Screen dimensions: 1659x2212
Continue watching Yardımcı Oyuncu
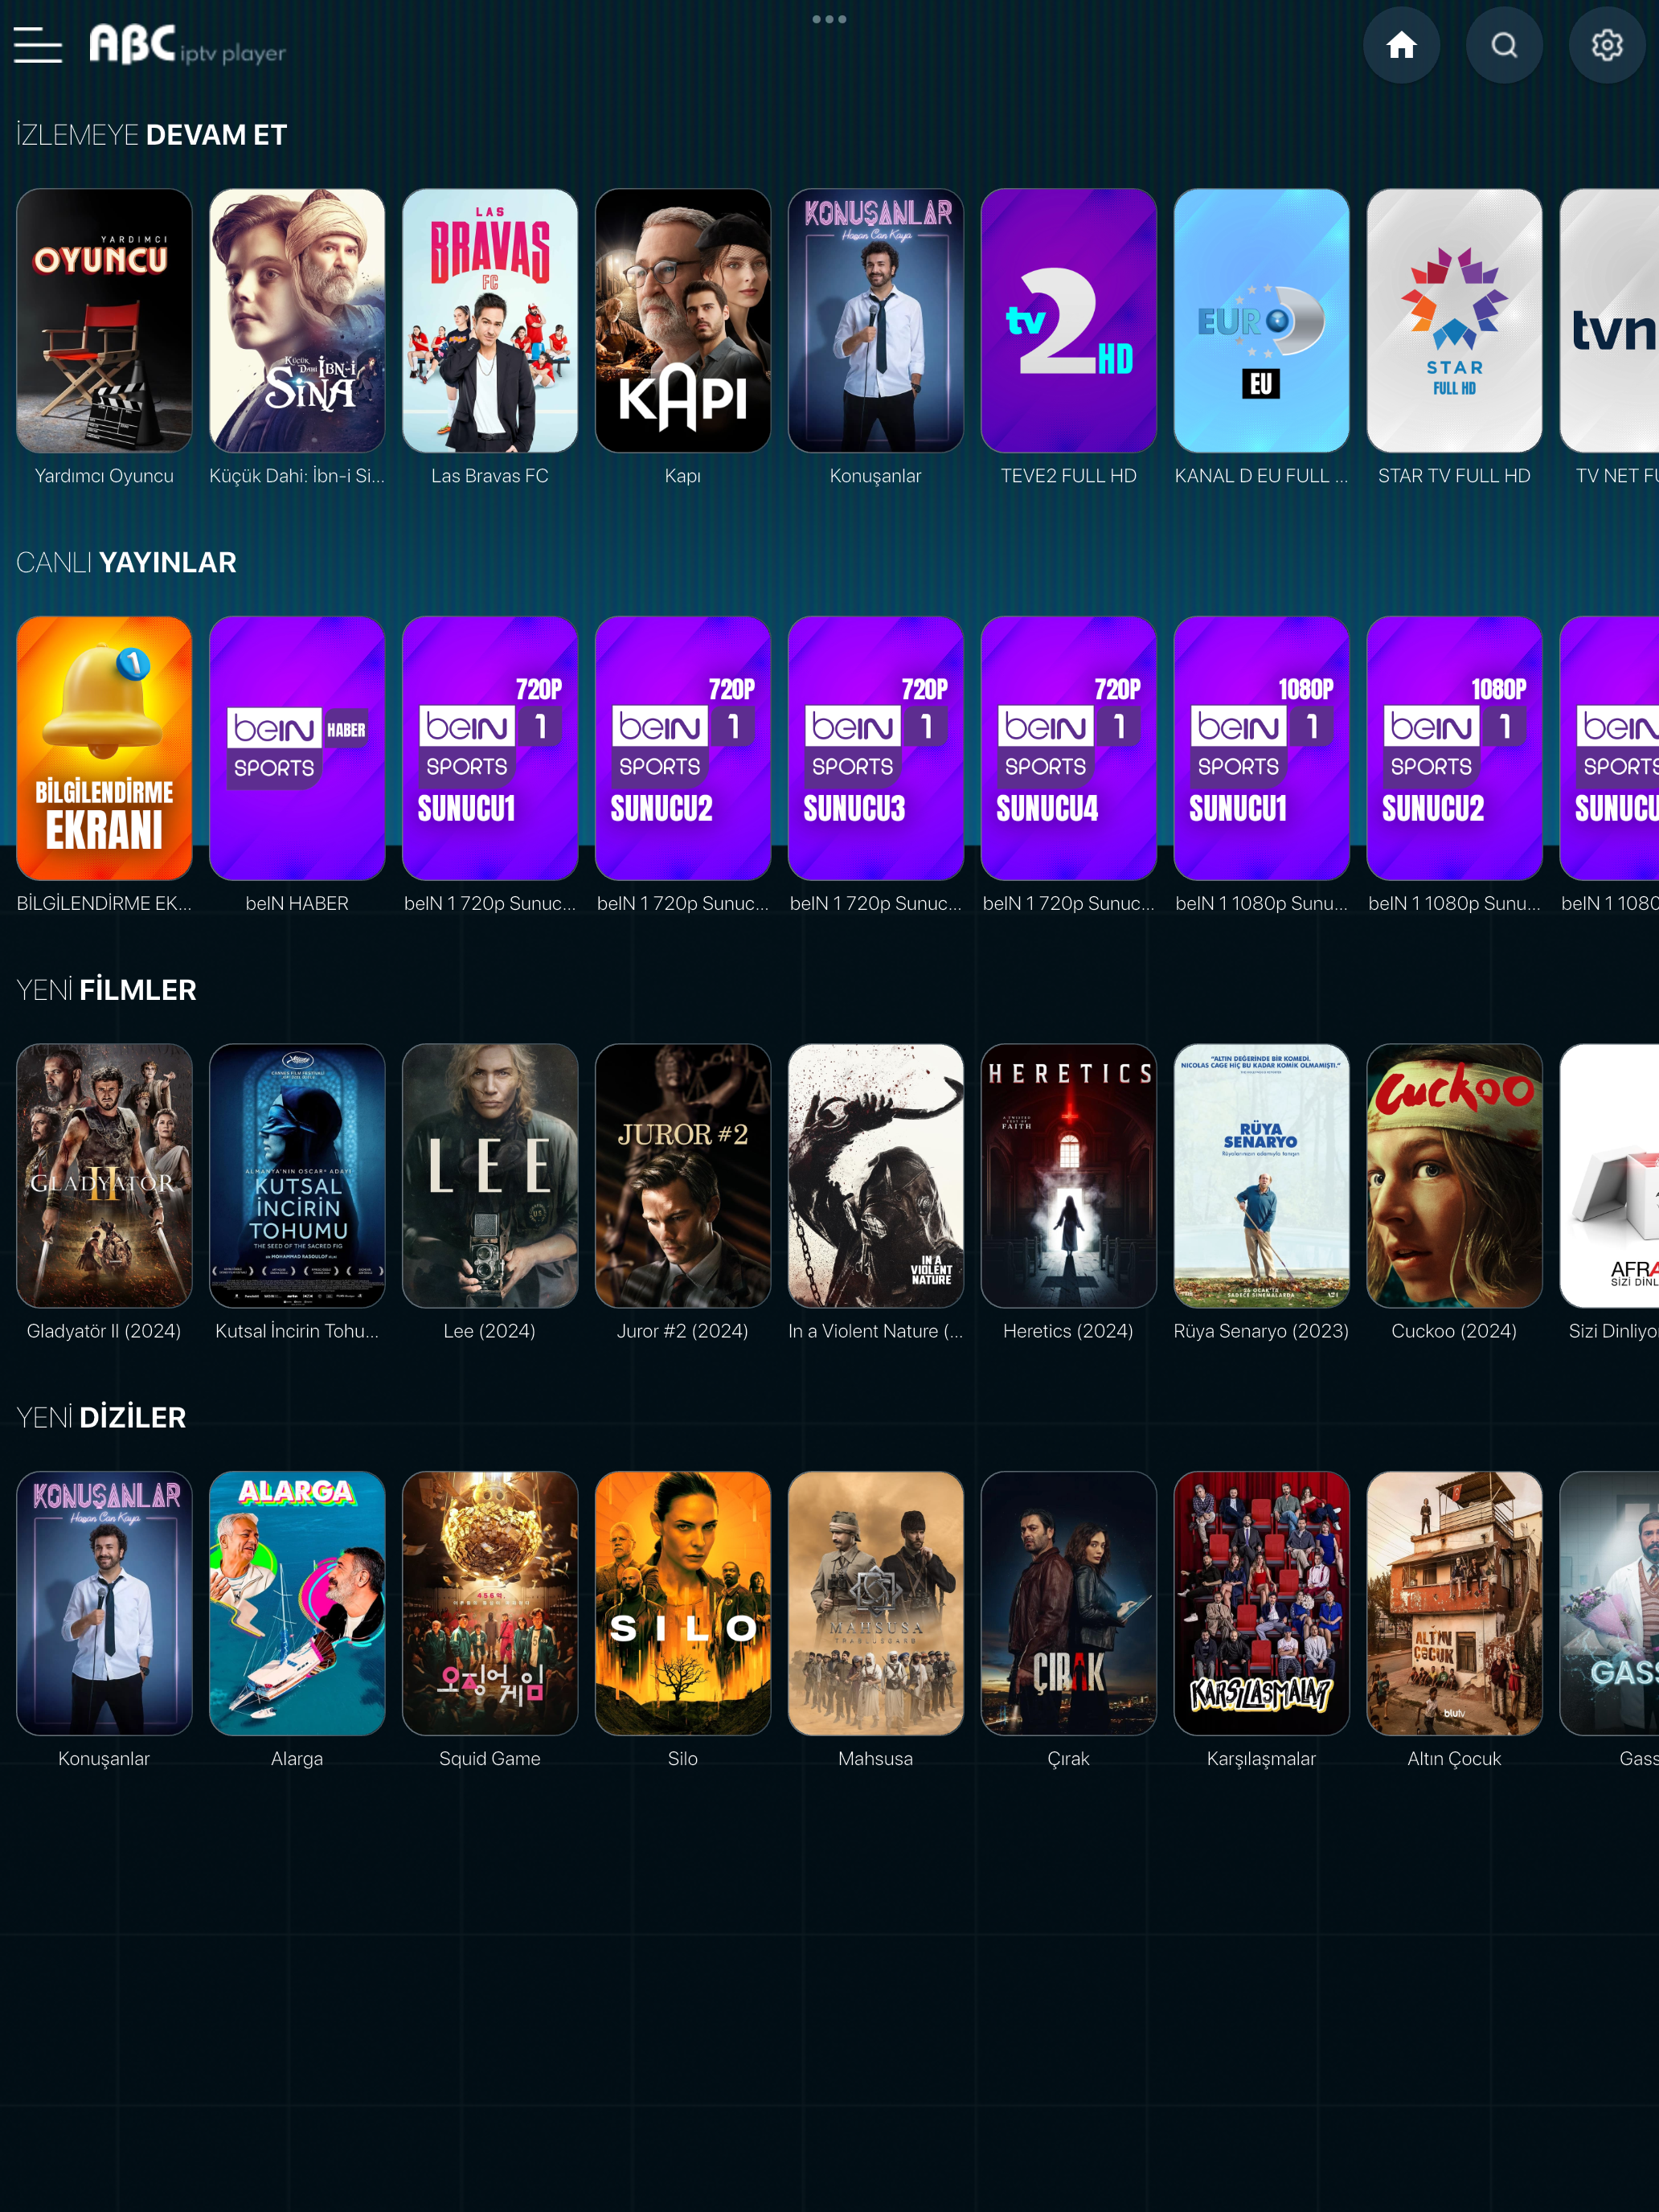(104, 320)
